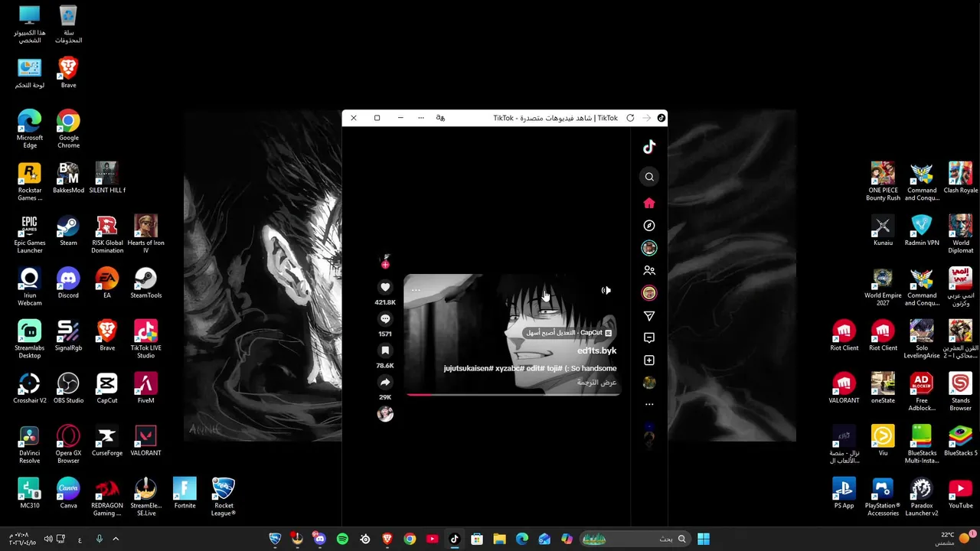
Task: Open TikTok Activity inbox icon
Action: tap(649, 337)
